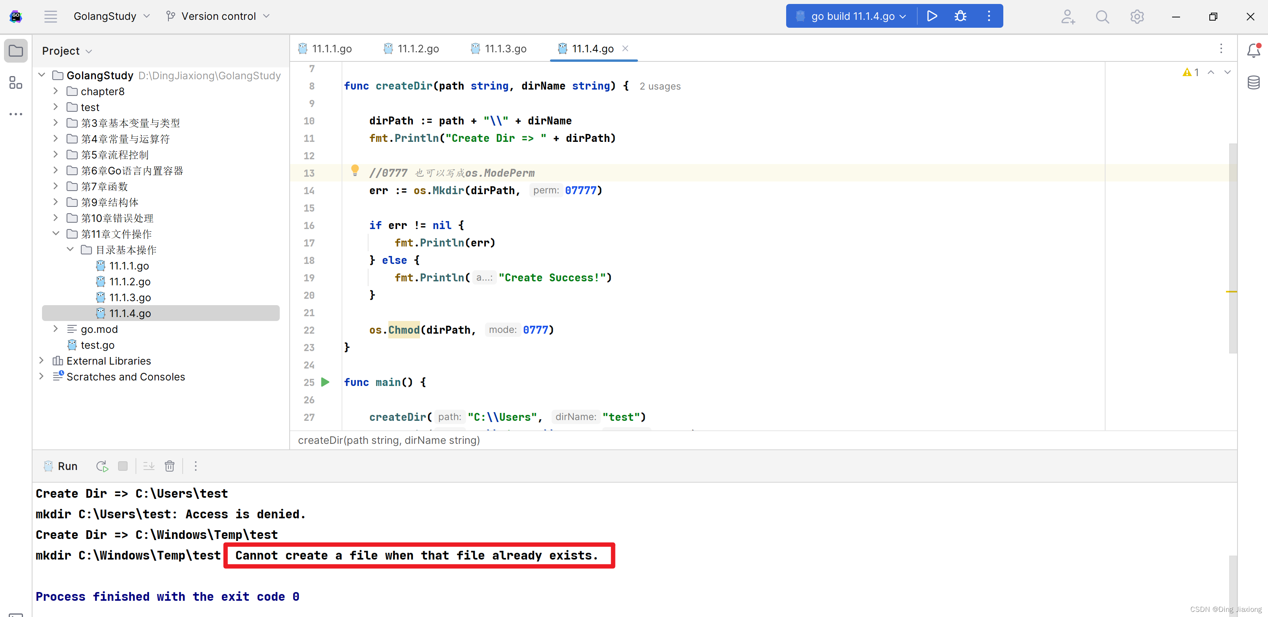The height and width of the screenshot is (617, 1268).
Task: Stop the running process
Action: [123, 466]
